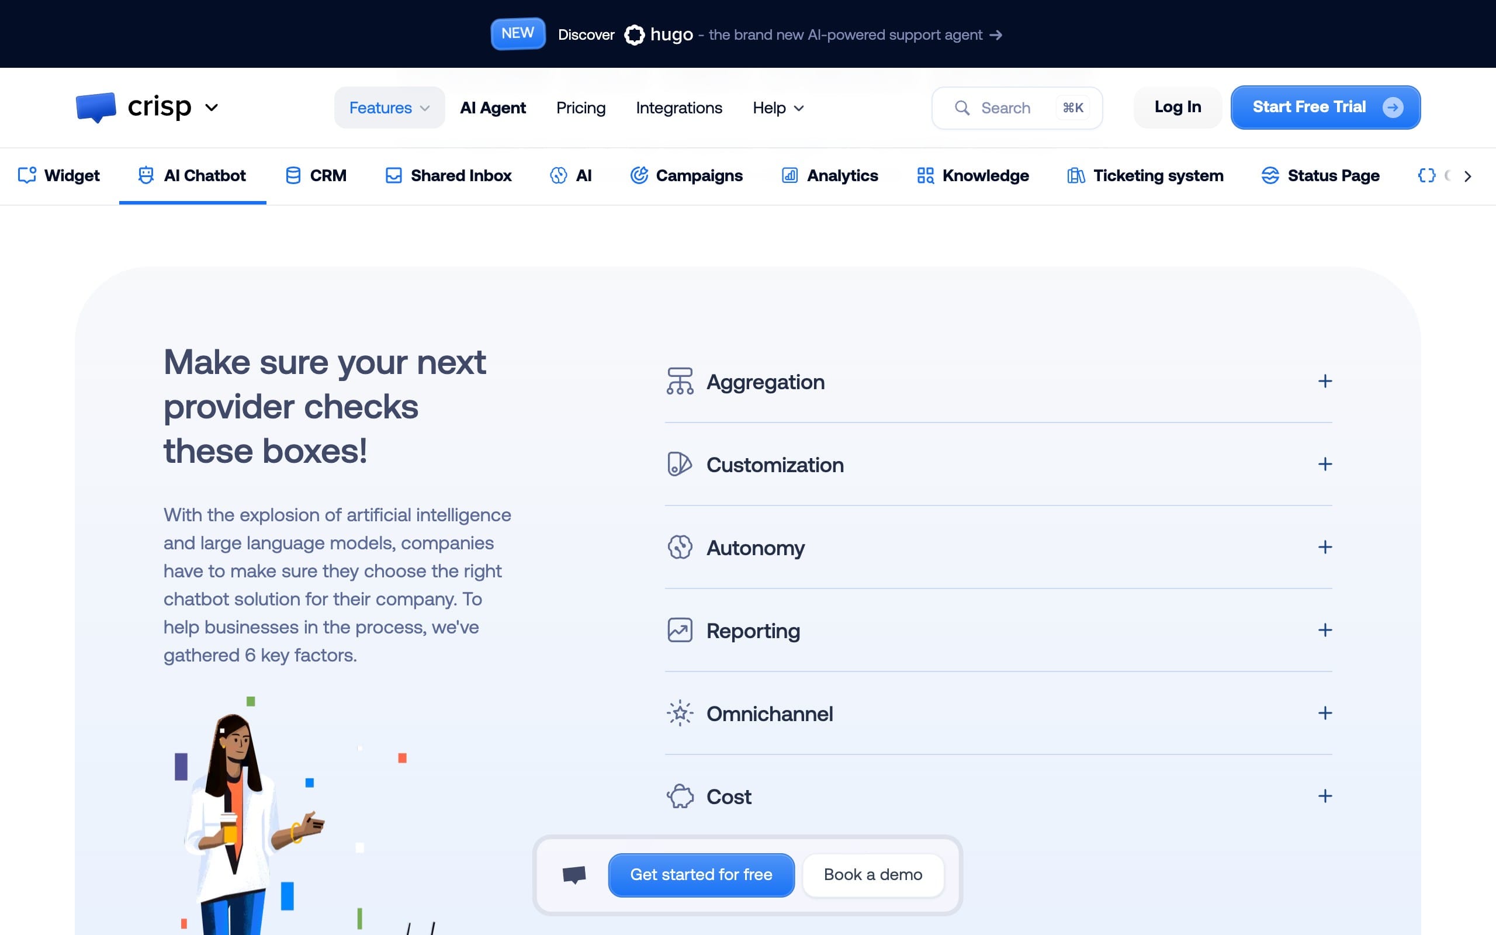Click the Ticketing system icon
This screenshot has height=935, width=1496.
(x=1076, y=176)
